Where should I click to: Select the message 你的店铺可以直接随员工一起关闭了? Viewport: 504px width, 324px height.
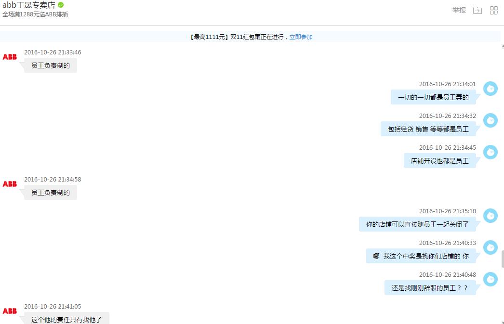click(x=417, y=224)
